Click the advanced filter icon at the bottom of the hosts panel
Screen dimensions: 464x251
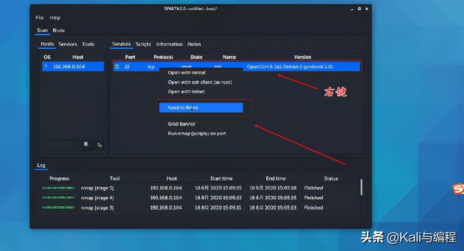point(100,145)
